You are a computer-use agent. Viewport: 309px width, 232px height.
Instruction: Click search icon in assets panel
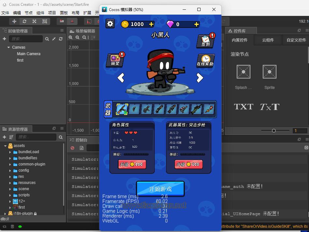coord(61,137)
